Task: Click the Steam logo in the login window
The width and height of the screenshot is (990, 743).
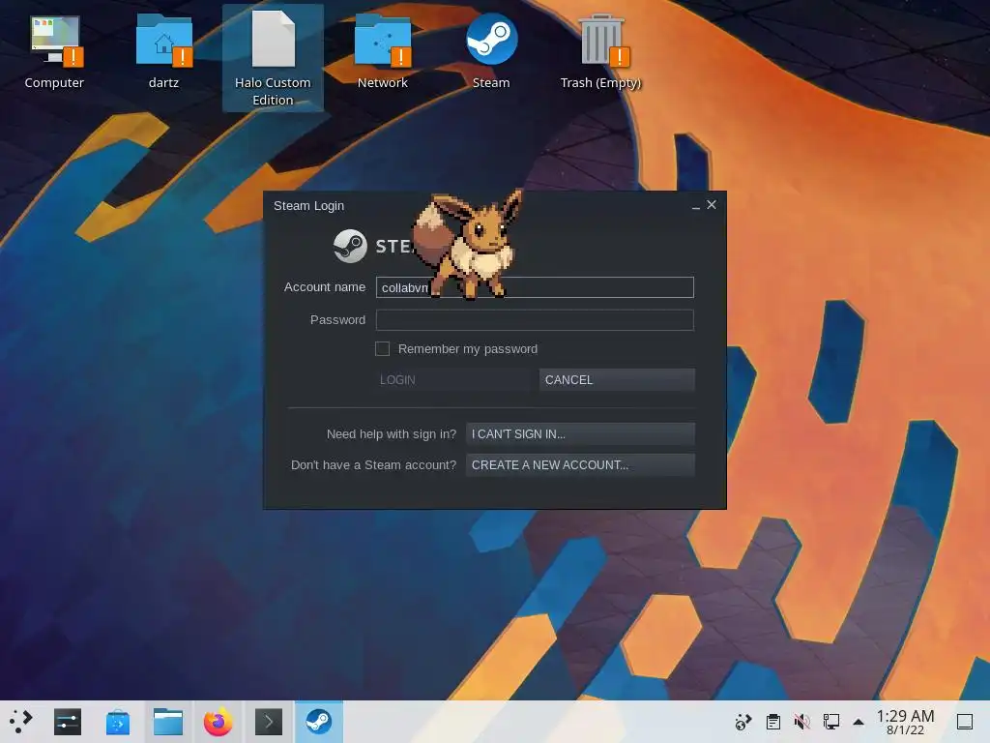Action: (x=350, y=246)
